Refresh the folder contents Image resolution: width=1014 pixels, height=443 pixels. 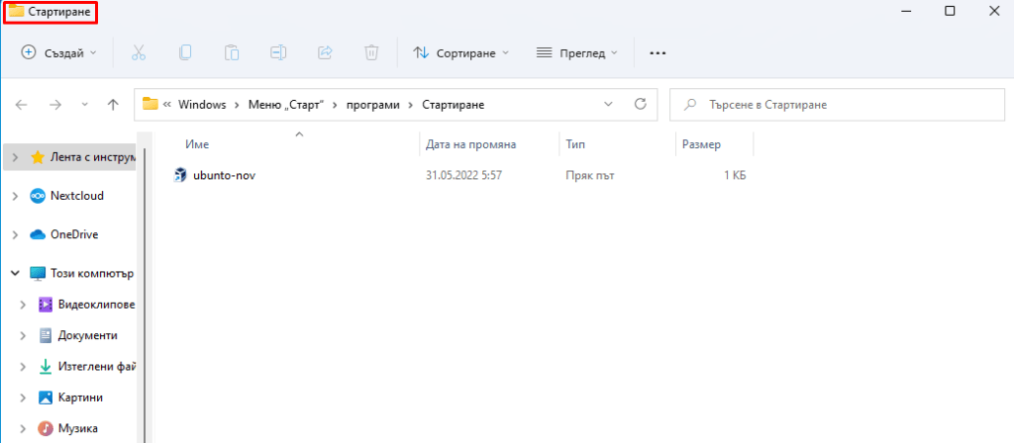[x=641, y=104]
